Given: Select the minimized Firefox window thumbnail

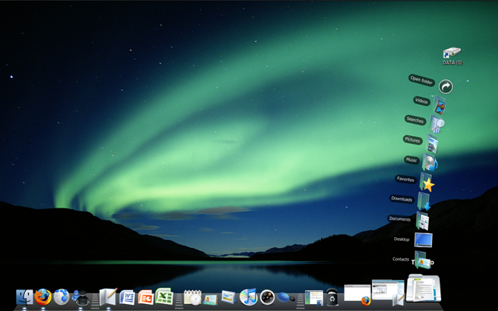Looking at the screenshot, I should click(357, 295).
